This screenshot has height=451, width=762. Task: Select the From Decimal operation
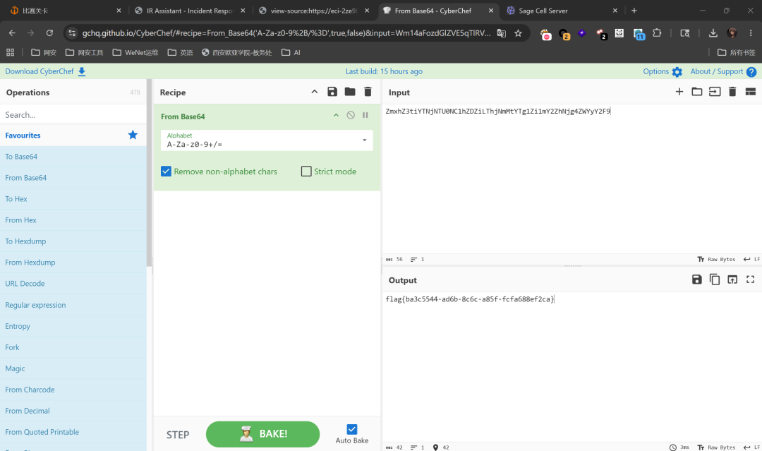[73, 411]
